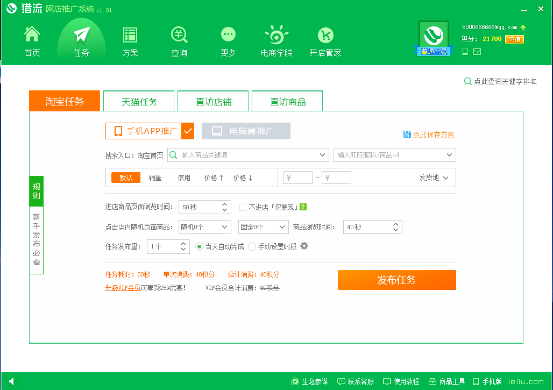Select 默认 sort option
The width and height of the screenshot is (553, 390).
126,178
